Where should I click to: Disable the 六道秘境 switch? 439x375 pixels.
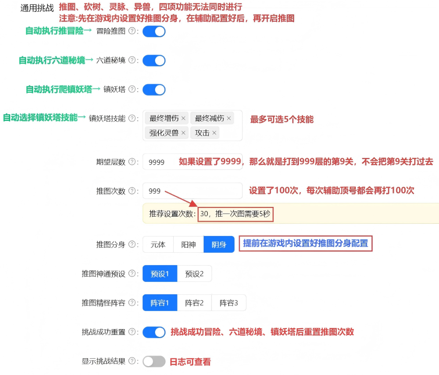coord(154,60)
